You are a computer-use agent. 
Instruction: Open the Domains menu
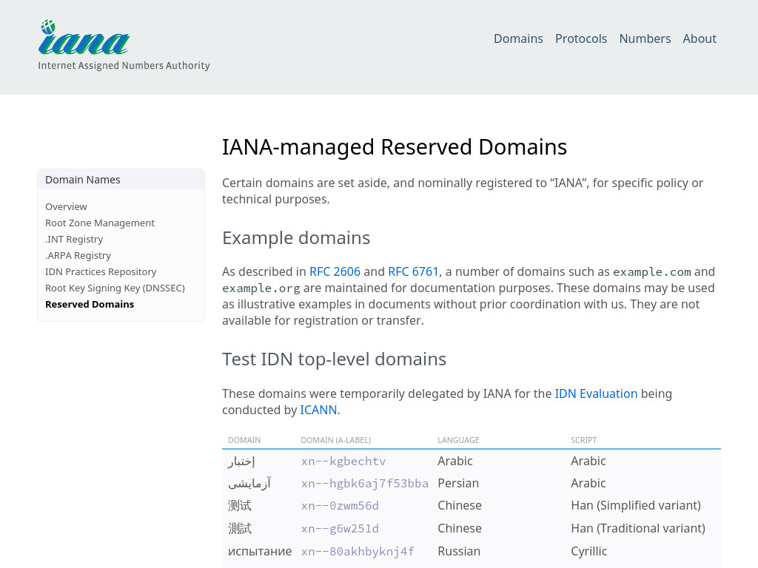(518, 38)
